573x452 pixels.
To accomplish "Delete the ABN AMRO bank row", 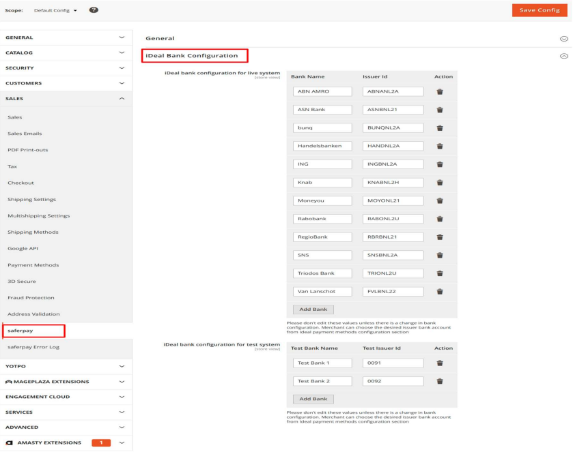I will [x=439, y=91].
